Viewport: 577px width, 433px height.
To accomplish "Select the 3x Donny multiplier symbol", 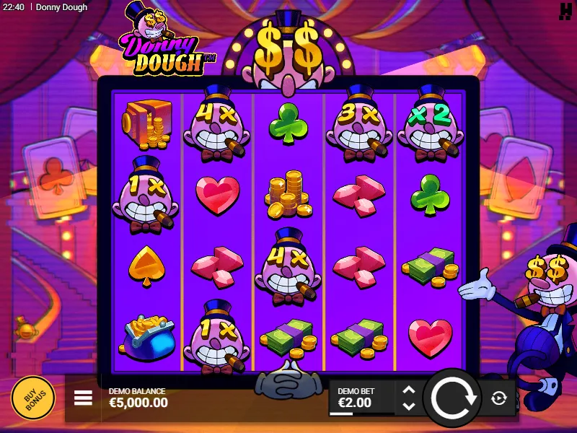I will pos(359,123).
